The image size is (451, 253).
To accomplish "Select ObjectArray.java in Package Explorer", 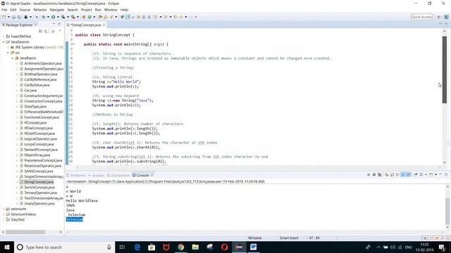I will coord(37,155).
